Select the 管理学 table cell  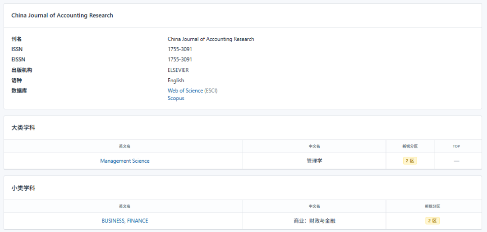[x=314, y=161]
